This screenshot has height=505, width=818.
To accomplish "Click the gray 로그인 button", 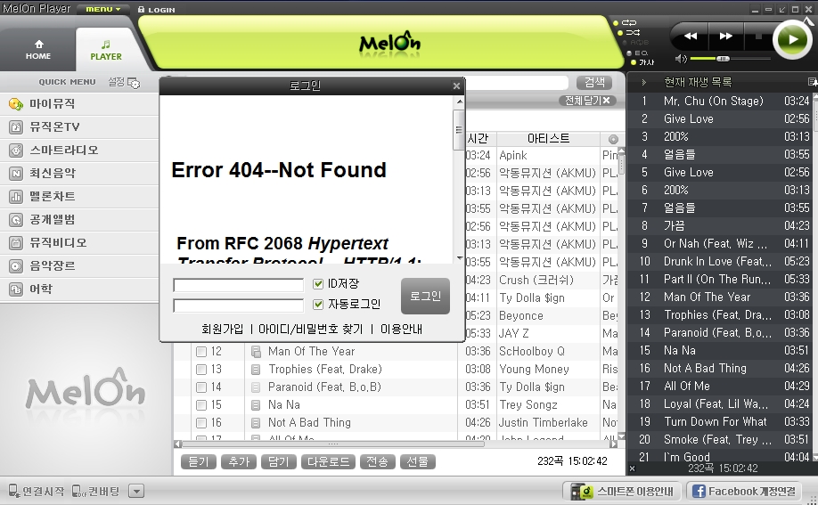I will [425, 296].
